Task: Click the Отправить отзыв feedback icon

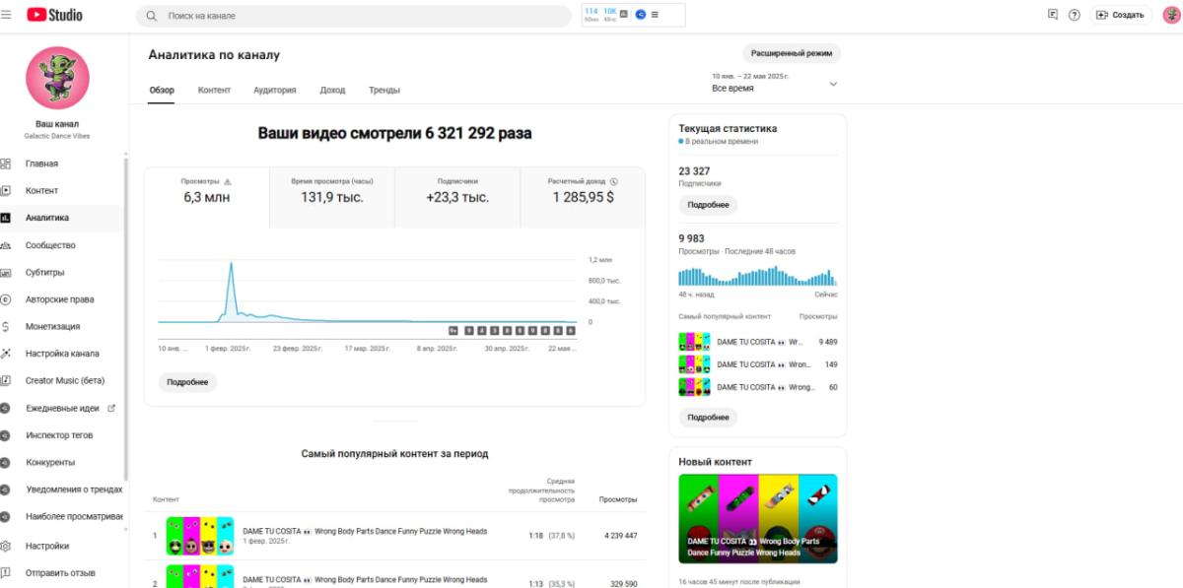Action: (5, 572)
